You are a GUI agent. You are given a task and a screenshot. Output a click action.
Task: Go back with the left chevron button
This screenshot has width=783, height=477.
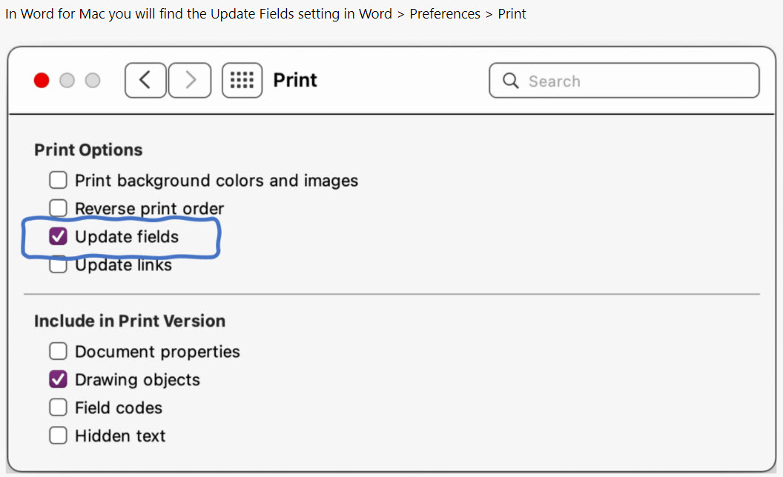pyautogui.click(x=145, y=80)
